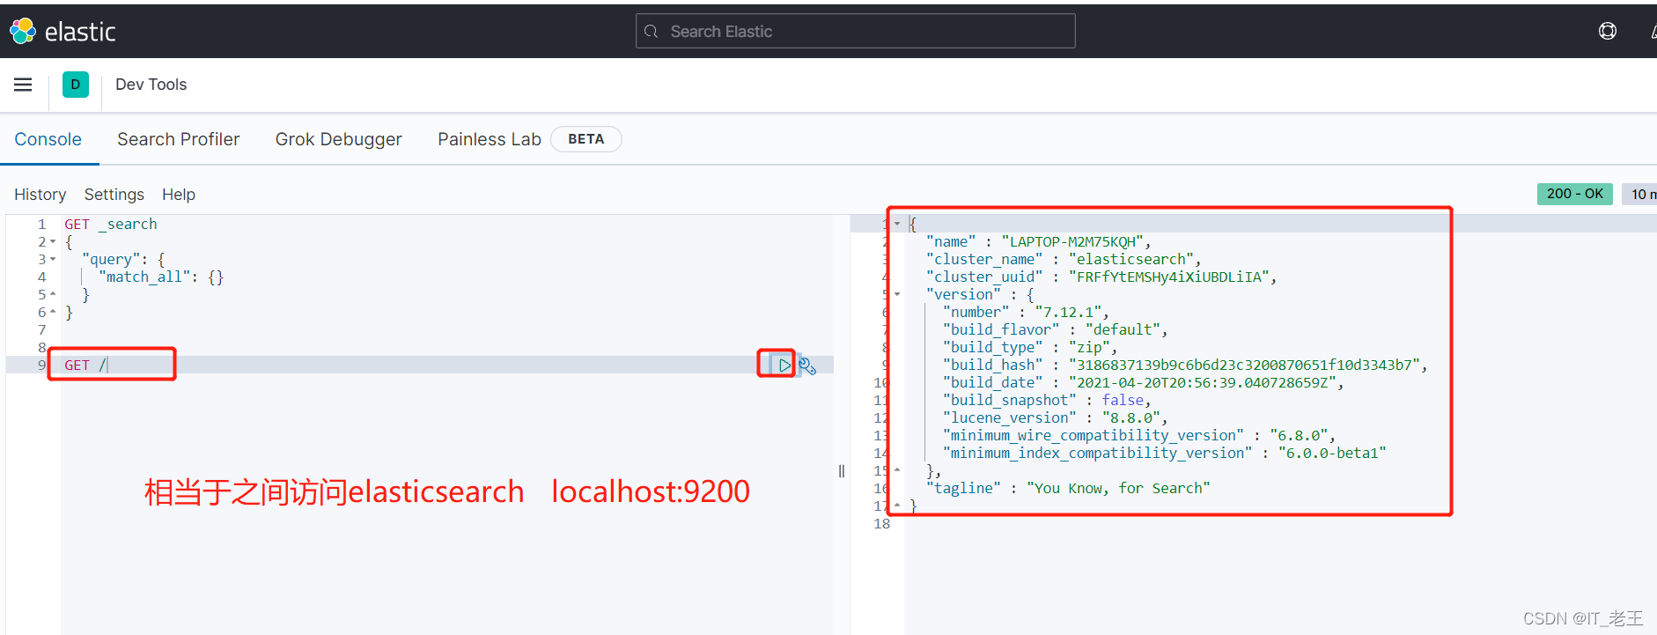1657x635 pixels.
Task: Open the Grok Debugger tab
Action: pos(338,139)
